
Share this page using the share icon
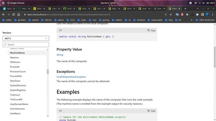pyautogui.click(x=166, y=14)
